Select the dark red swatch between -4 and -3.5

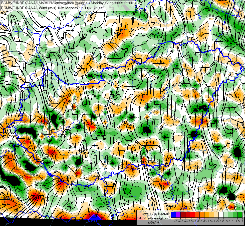click(x=188, y=215)
